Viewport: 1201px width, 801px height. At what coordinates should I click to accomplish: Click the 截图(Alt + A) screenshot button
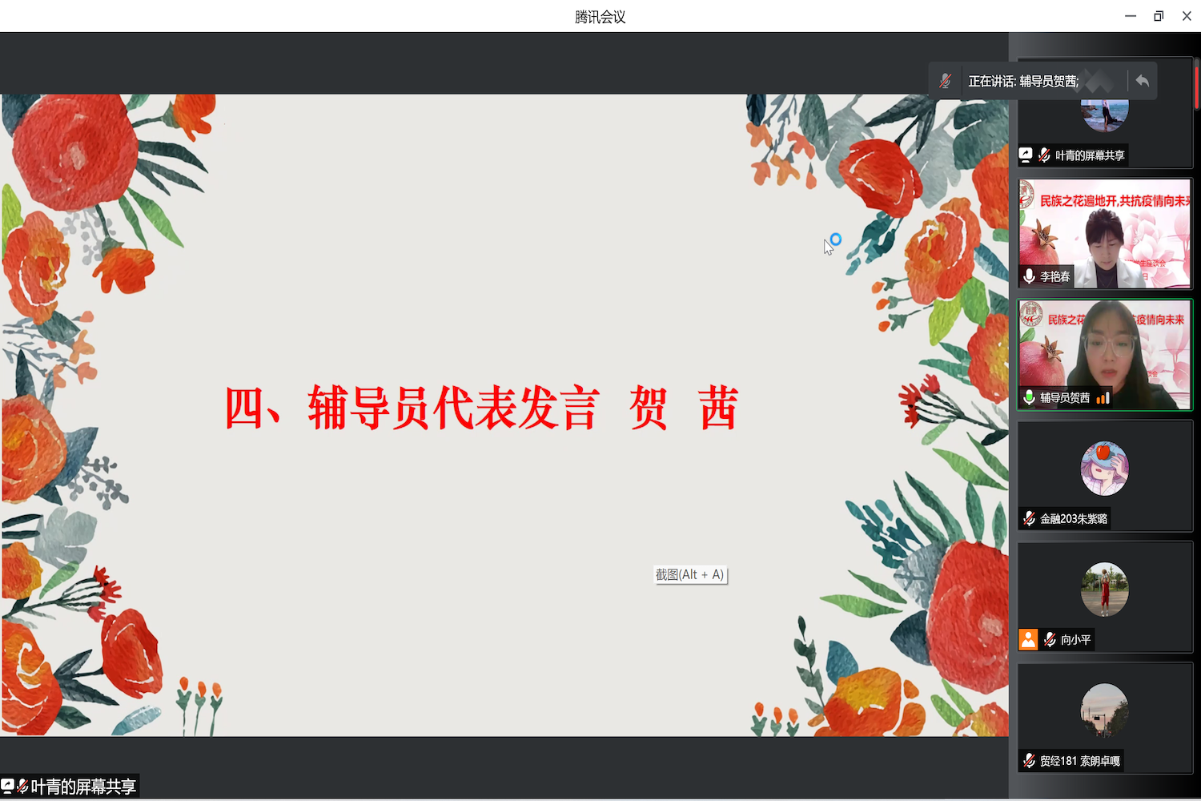[x=690, y=574]
